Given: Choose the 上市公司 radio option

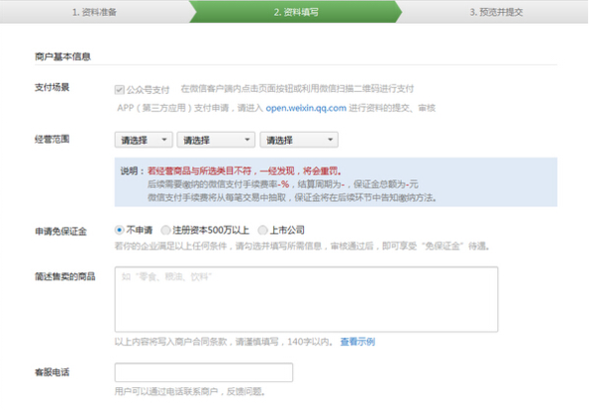Looking at the screenshot, I should coord(262,230).
